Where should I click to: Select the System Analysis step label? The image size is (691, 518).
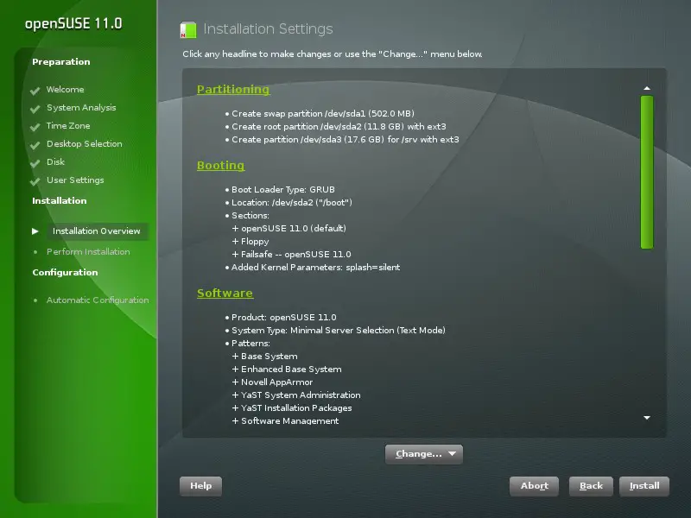(81, 108)
